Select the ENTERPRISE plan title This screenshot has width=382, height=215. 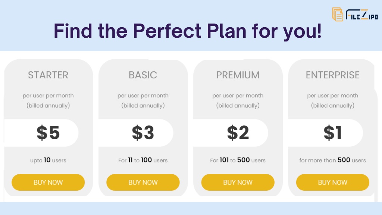(x=332, y=75)
